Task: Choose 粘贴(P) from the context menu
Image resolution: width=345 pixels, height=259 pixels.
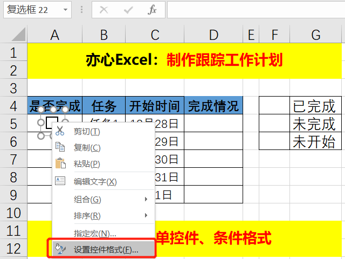Action: coord(103,164)
